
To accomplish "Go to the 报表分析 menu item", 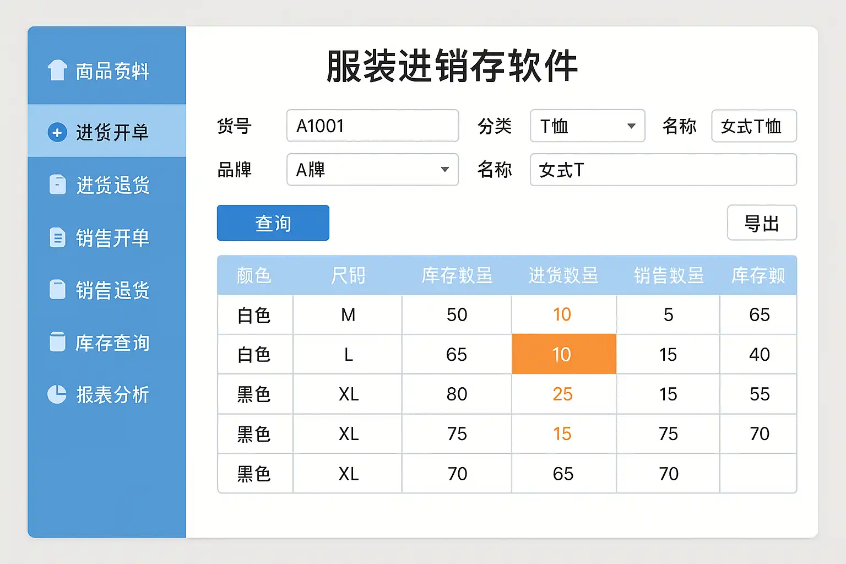I will (x=112, y=395).
